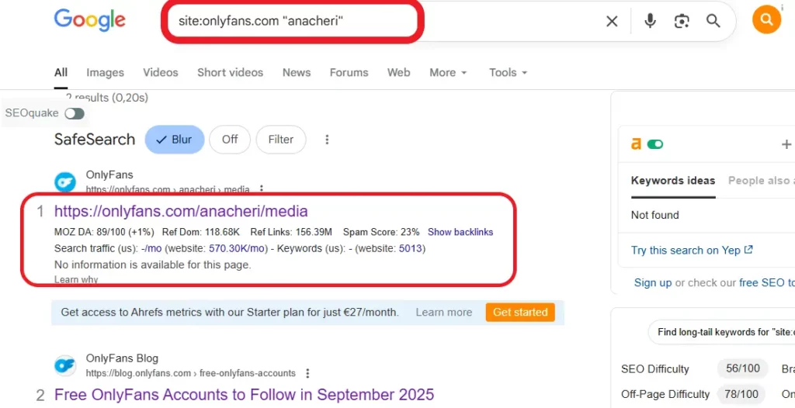Click the orange Get started button
The height and width of the screenshot is (408, 795).
tap(520, 313)
